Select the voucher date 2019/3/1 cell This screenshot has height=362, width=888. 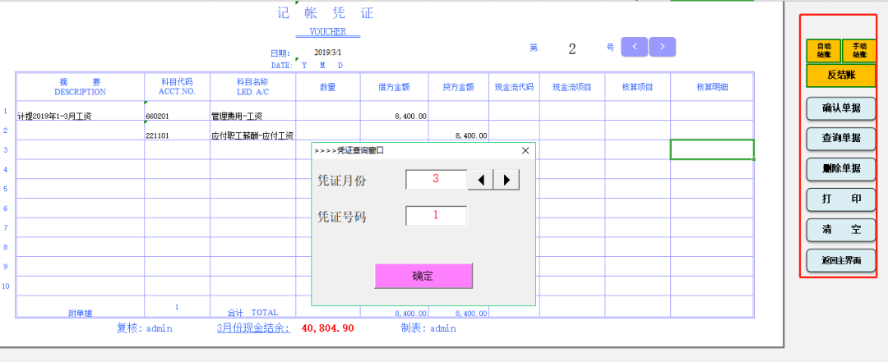point(328,53)
